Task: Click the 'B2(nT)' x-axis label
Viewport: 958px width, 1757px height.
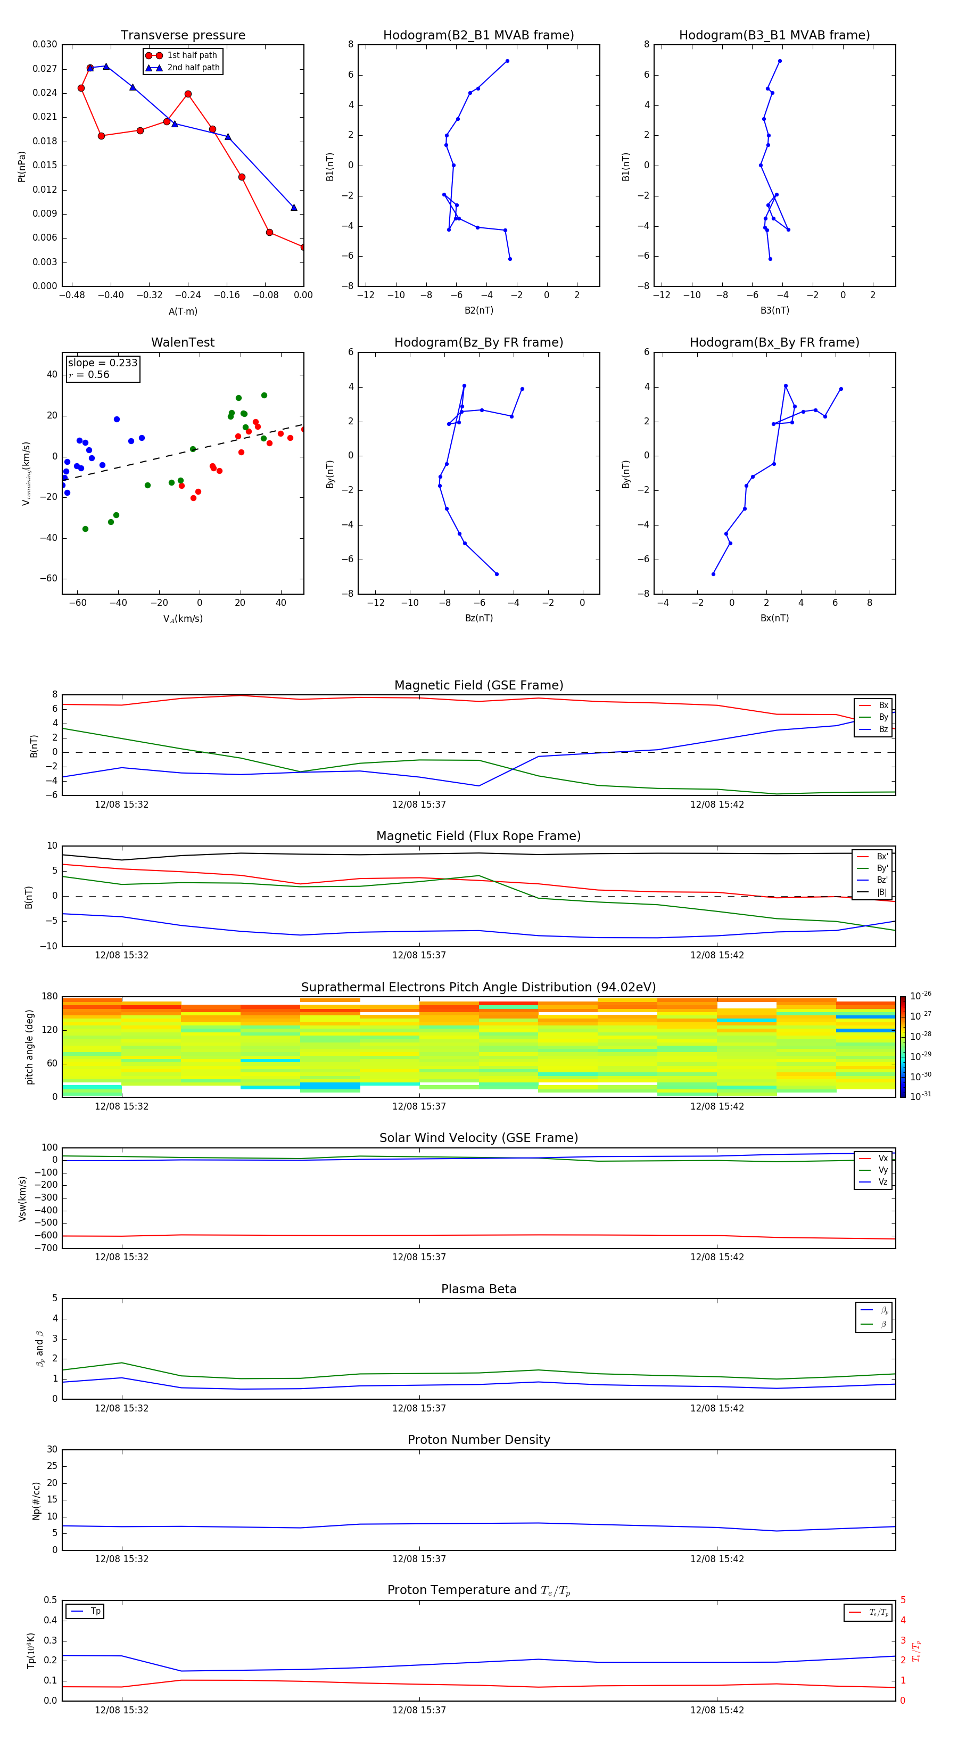Action: pyautogui.click(x=478, y=310)
